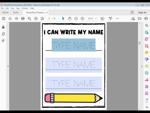Add file to starred with star icon
The height and width of the screenshot is (113, 150).
coord(10,19)
